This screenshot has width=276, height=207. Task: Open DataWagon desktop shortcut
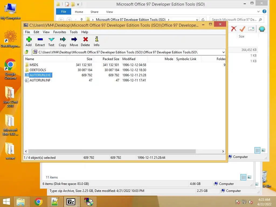11,39
